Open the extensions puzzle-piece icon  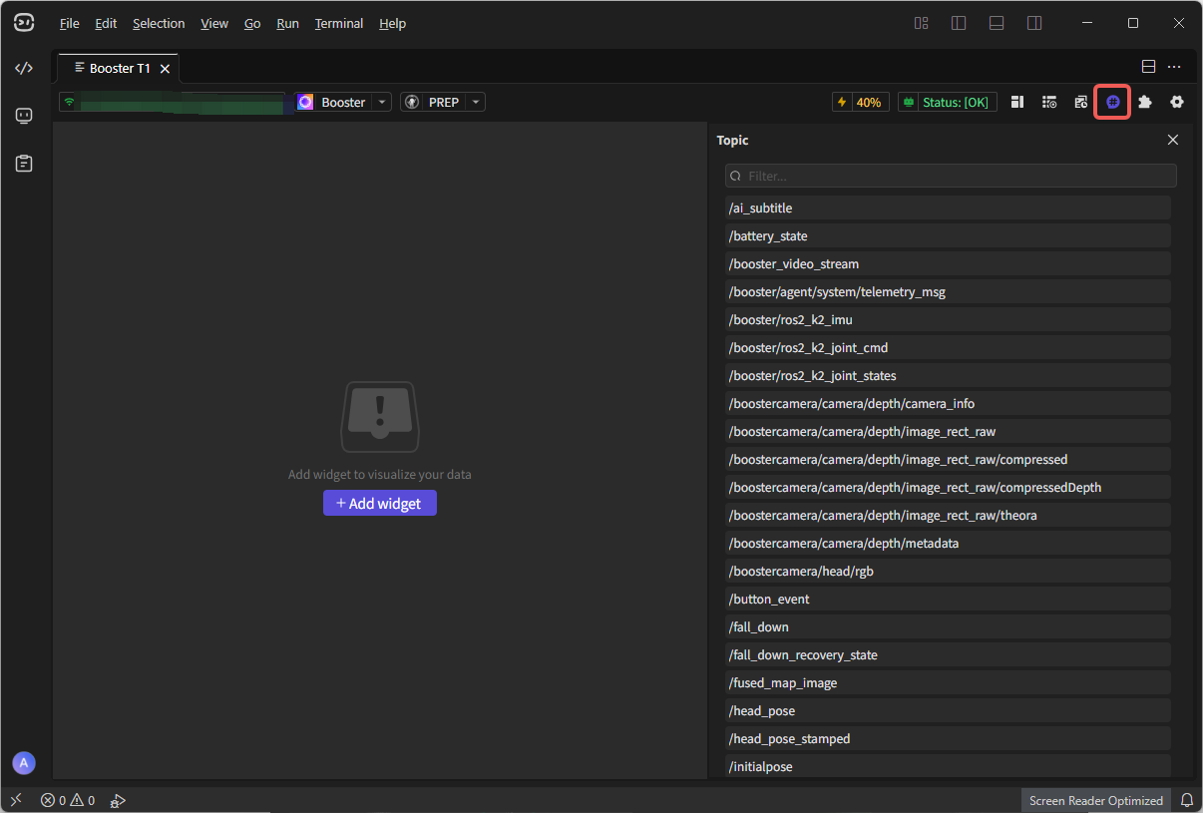1145,102
